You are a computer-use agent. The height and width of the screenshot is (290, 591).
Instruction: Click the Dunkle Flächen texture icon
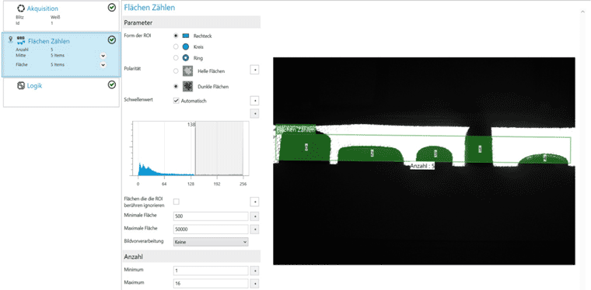click(x=187, y=86)
